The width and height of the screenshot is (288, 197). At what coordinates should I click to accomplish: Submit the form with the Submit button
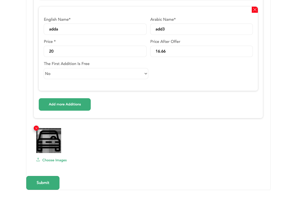43,183
